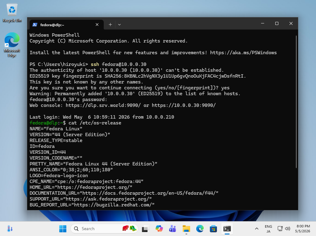
Task: Click the 'Last login: Wed May 6' line
Action: point(102,117)
